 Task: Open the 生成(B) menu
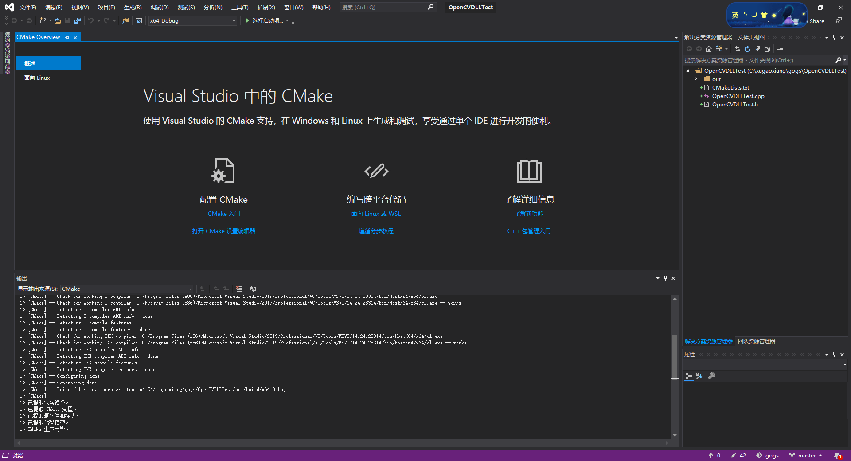coord(133,7)
